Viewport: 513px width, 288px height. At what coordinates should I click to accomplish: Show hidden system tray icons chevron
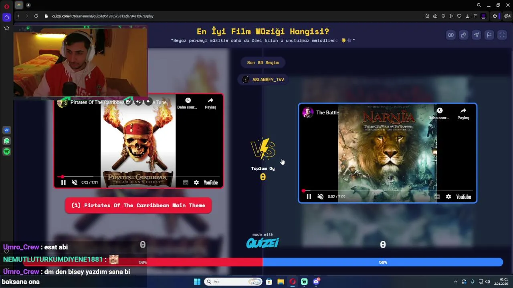coord(455,282)
